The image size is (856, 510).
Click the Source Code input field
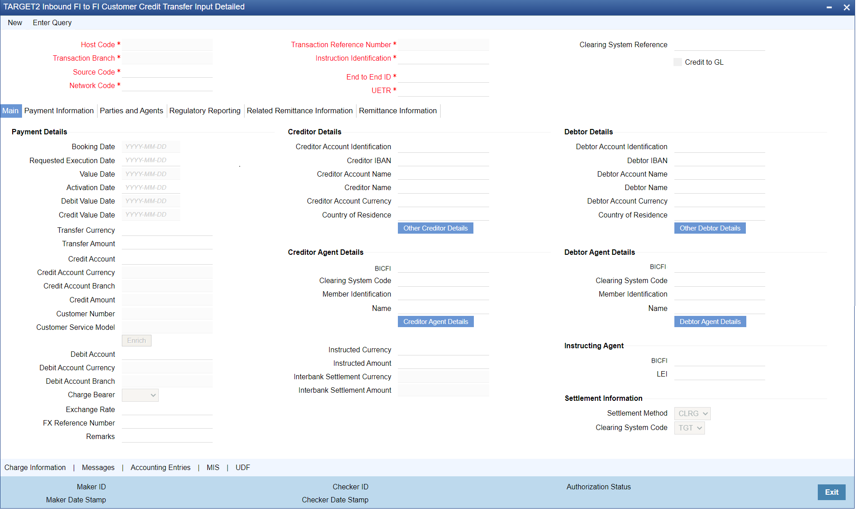167,72
